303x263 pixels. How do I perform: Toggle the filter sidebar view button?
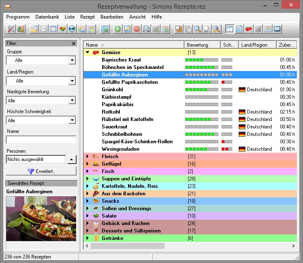tap(229, 29)
